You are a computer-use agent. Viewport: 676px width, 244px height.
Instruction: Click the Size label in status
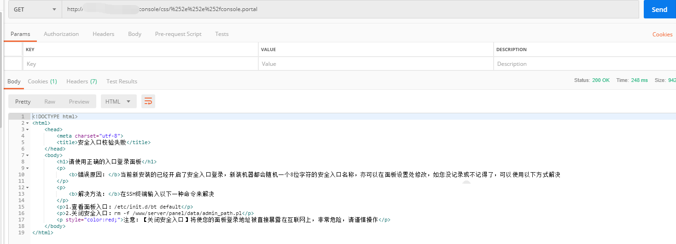(x=661, y=80)
